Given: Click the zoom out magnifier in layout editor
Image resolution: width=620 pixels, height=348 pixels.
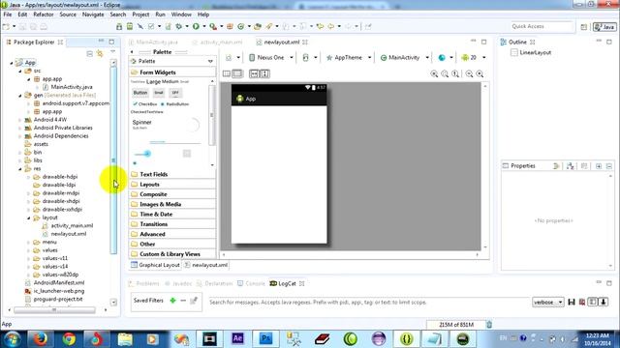Looking at the screenshot, I should click(469, 73).
